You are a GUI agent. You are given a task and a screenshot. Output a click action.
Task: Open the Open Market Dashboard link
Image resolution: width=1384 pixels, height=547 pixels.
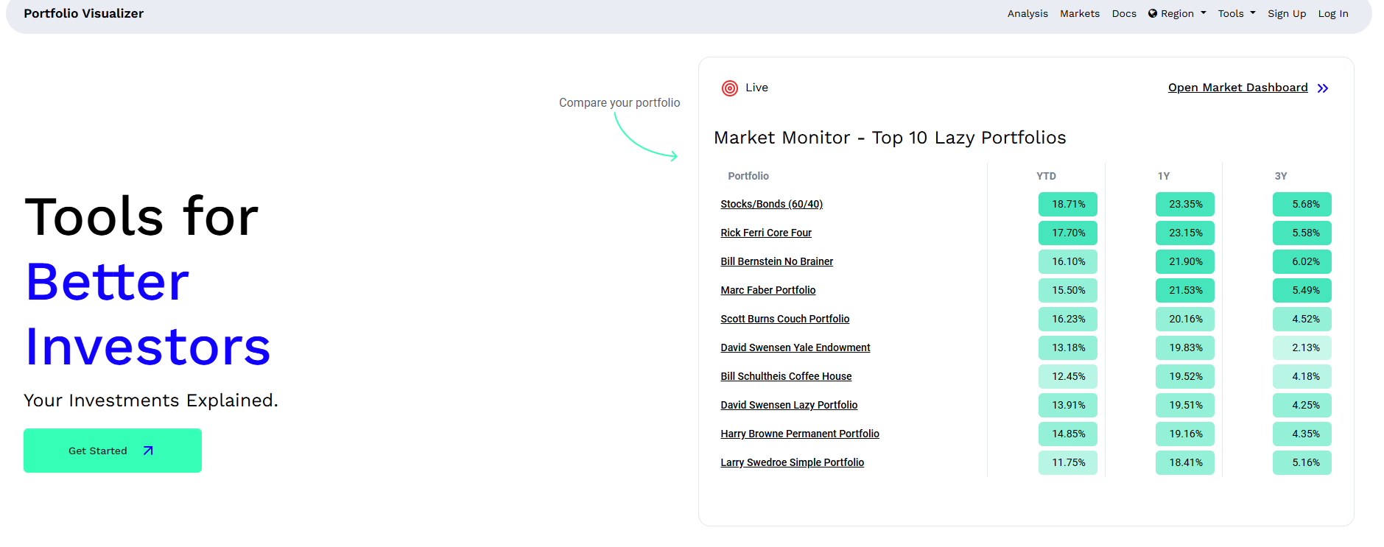click(x=1238, y=88)
